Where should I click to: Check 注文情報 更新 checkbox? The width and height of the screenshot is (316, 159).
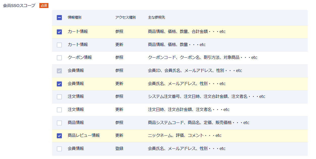tap(59, 110)
